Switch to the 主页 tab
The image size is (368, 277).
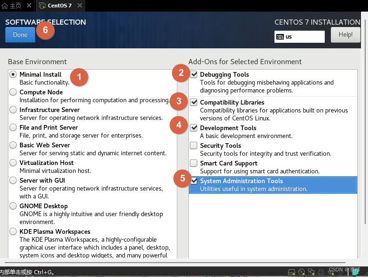coord(17,6)
